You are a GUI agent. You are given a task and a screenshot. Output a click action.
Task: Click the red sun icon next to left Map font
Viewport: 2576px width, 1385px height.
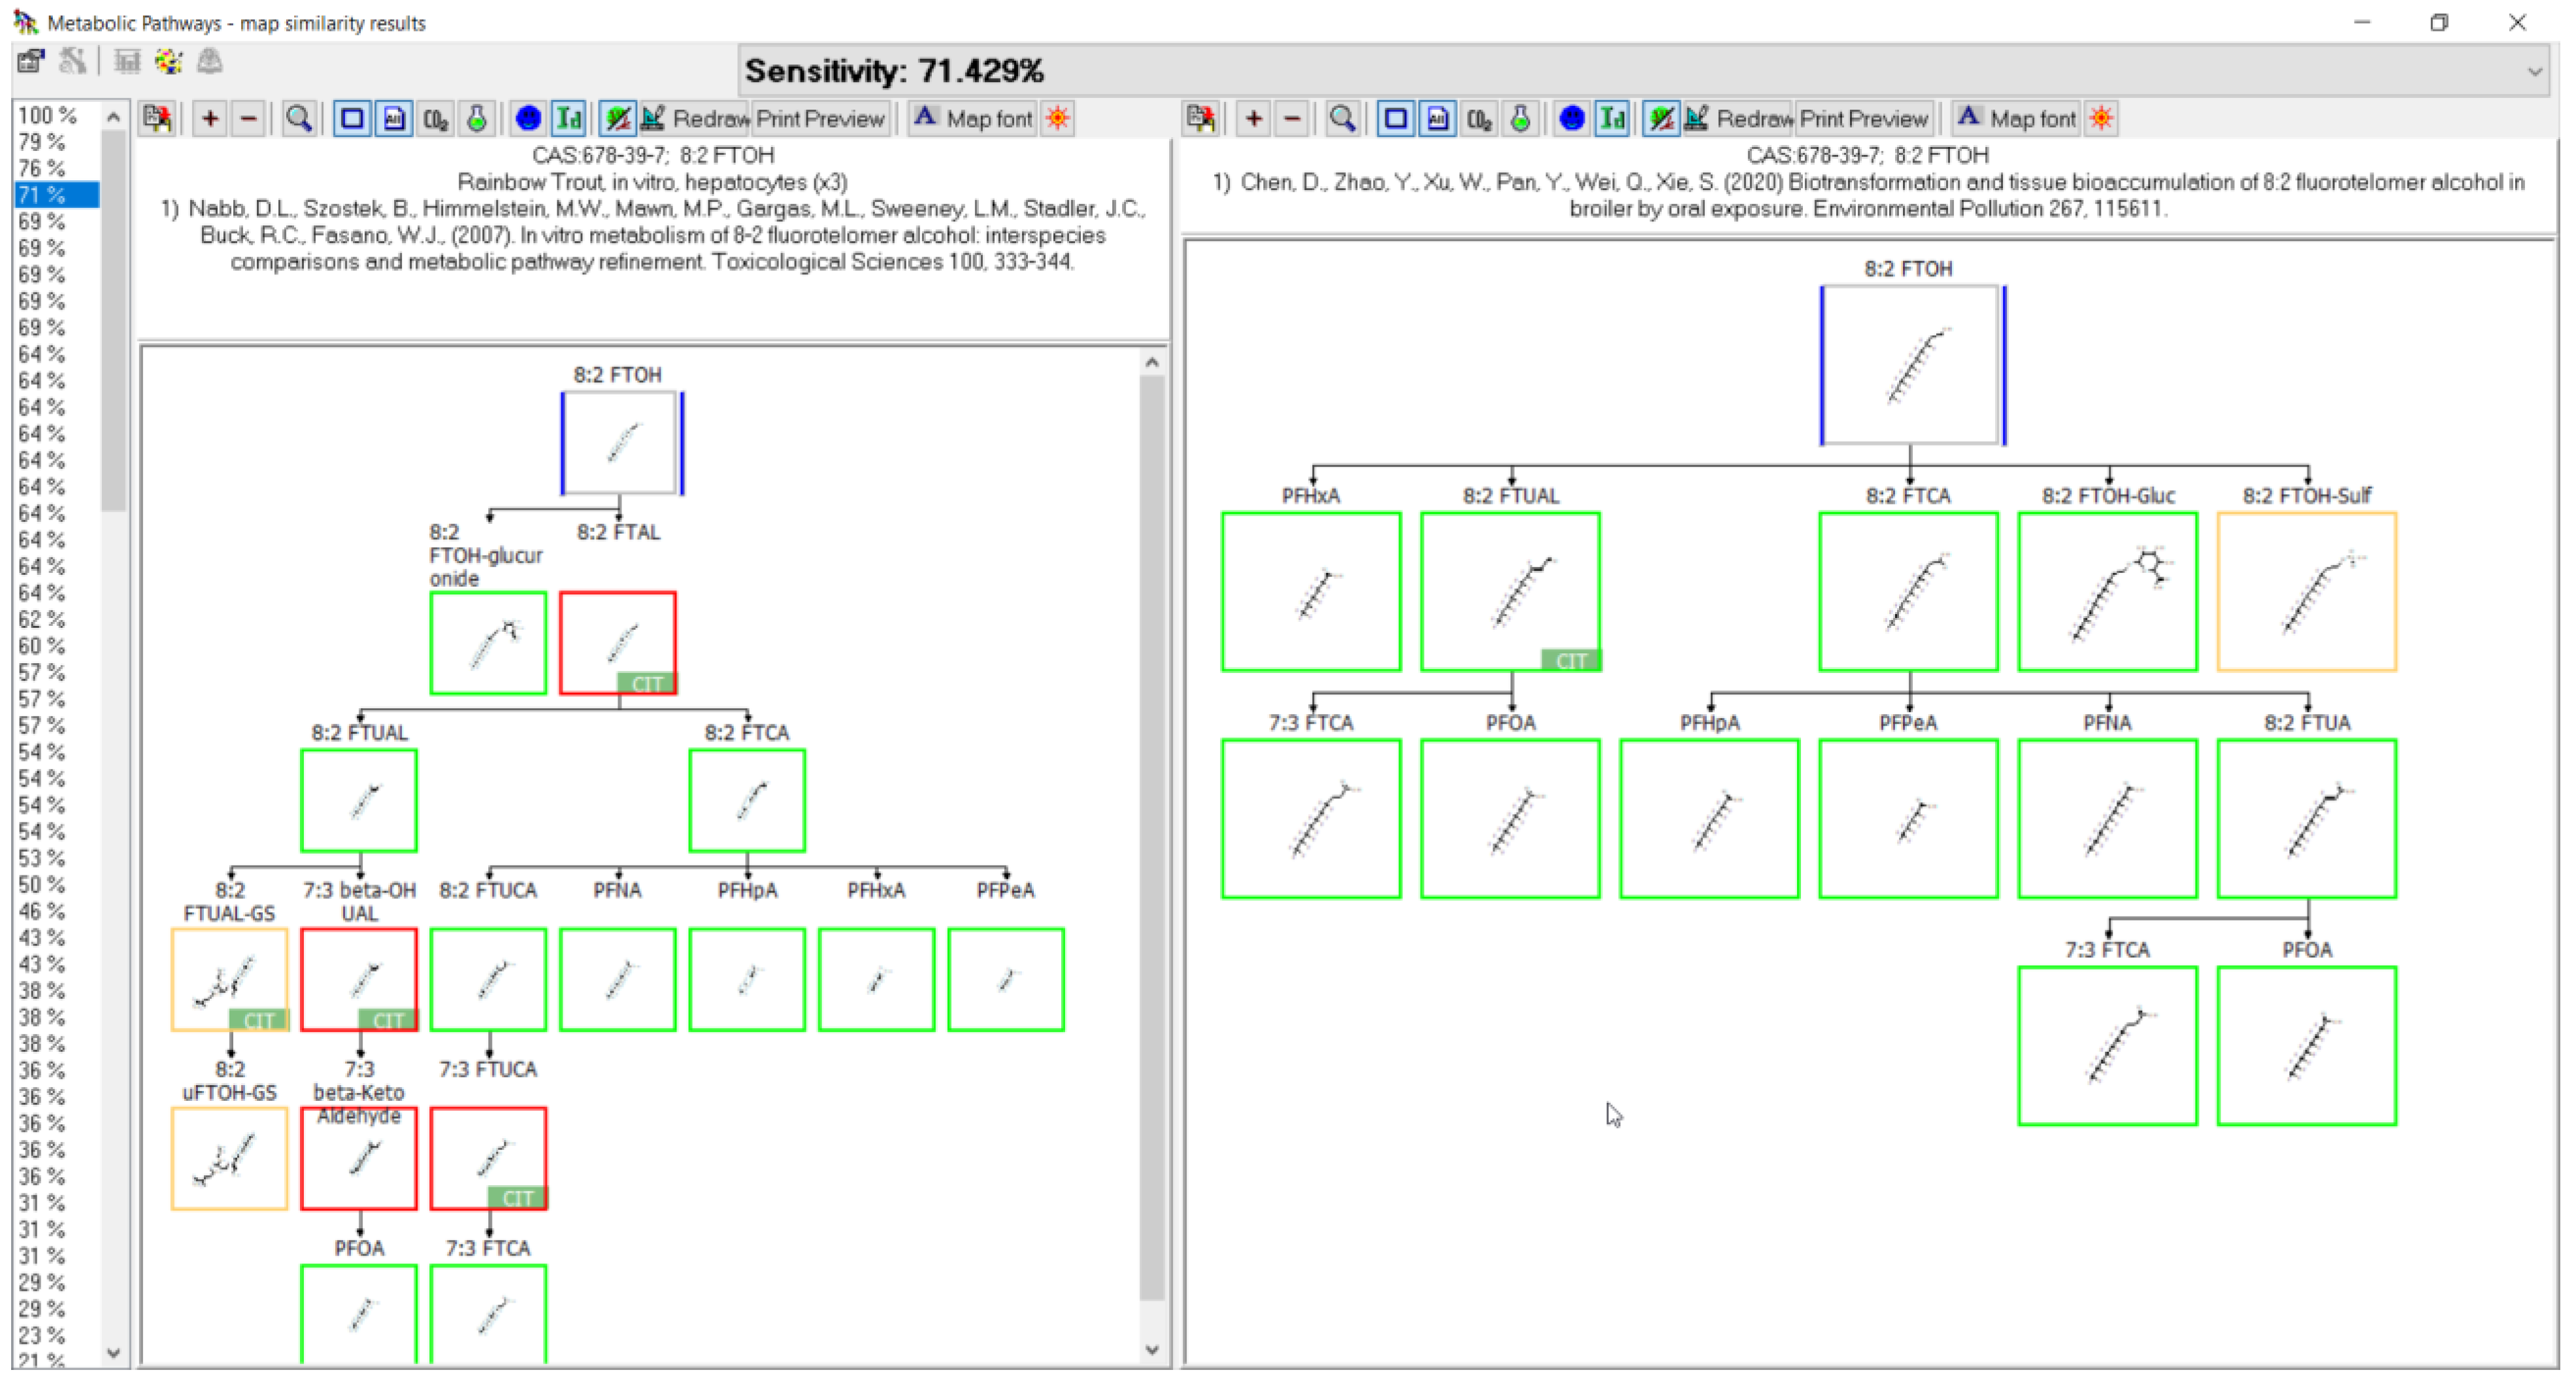[1057, 119]
